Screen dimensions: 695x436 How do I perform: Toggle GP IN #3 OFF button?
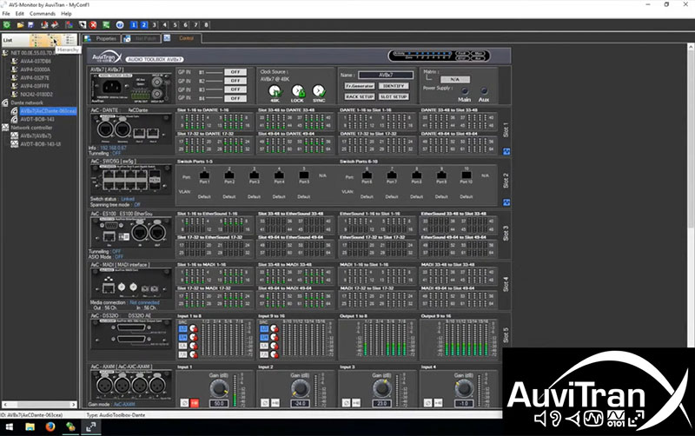coord(235,89)
